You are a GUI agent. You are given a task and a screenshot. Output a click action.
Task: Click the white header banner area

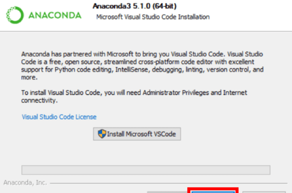tap(146, 15)
